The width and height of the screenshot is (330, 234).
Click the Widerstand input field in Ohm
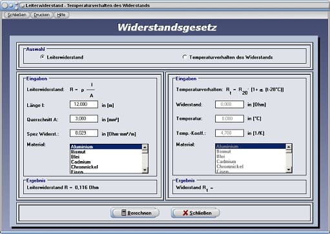click(x=229, y=104)
